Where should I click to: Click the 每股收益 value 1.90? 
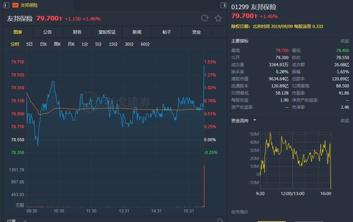284,100
